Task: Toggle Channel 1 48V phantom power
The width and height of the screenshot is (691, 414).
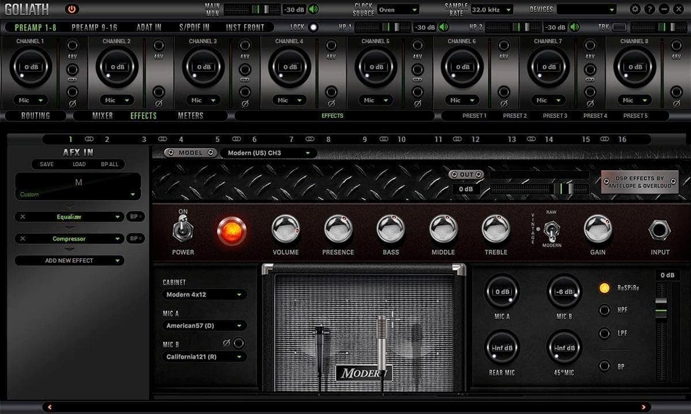Action: pyautogui.click(x=73, y=46)
